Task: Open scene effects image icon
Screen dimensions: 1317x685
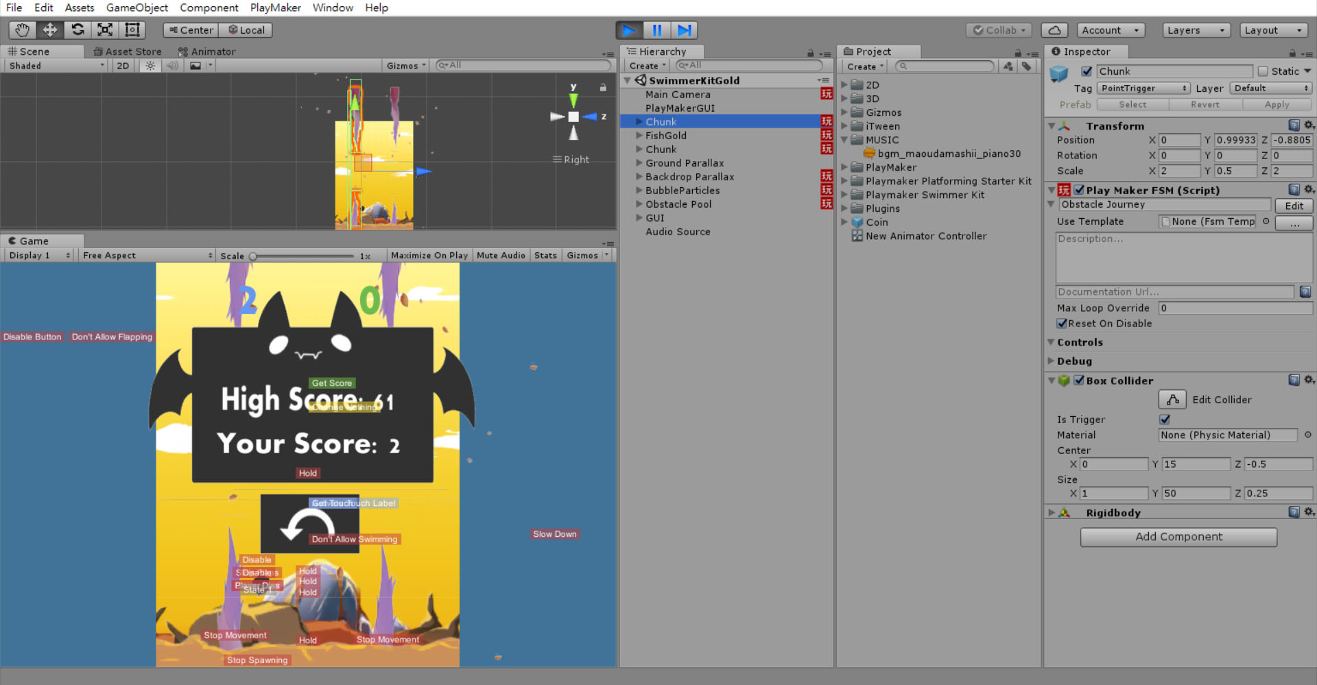Action: pos(195,66)
